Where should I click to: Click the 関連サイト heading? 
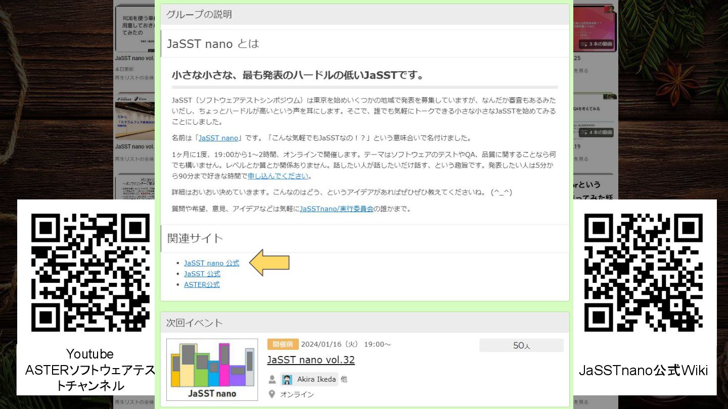click(195, 238)
